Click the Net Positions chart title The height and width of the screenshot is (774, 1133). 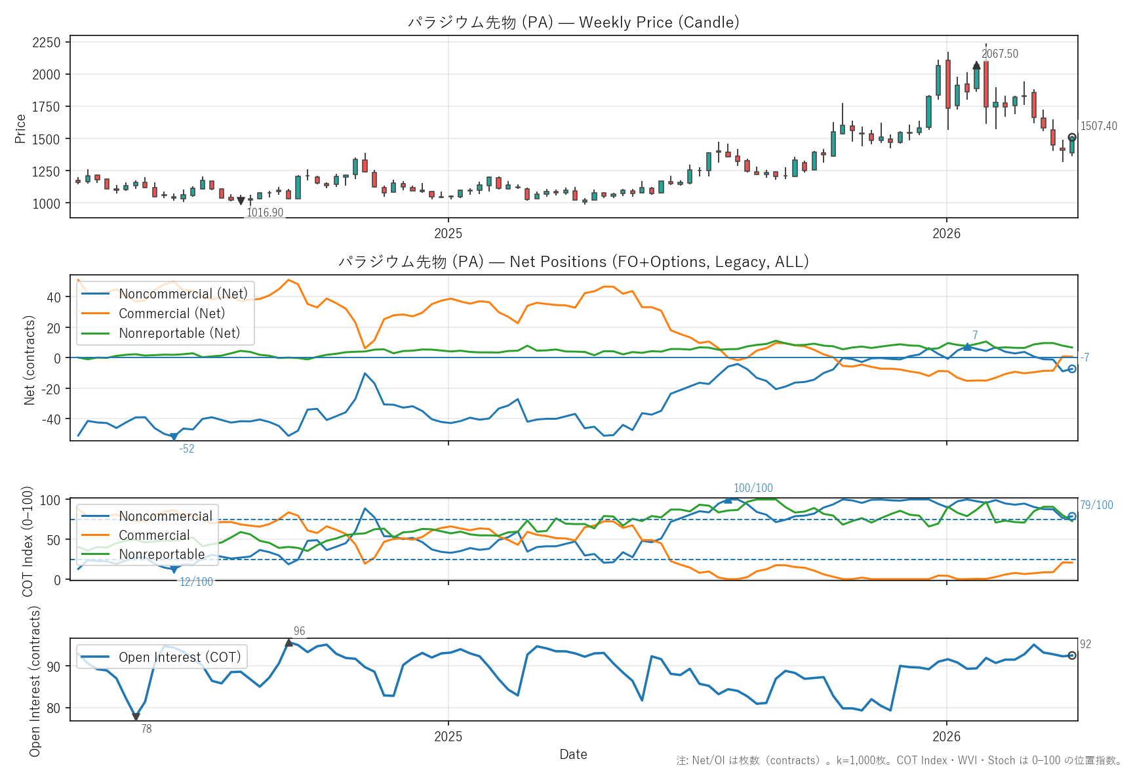(x=573, y=262)
